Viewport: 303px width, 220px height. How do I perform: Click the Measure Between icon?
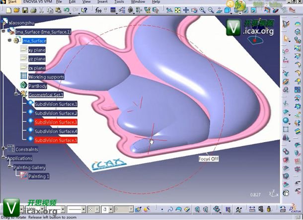coord(252,209)
